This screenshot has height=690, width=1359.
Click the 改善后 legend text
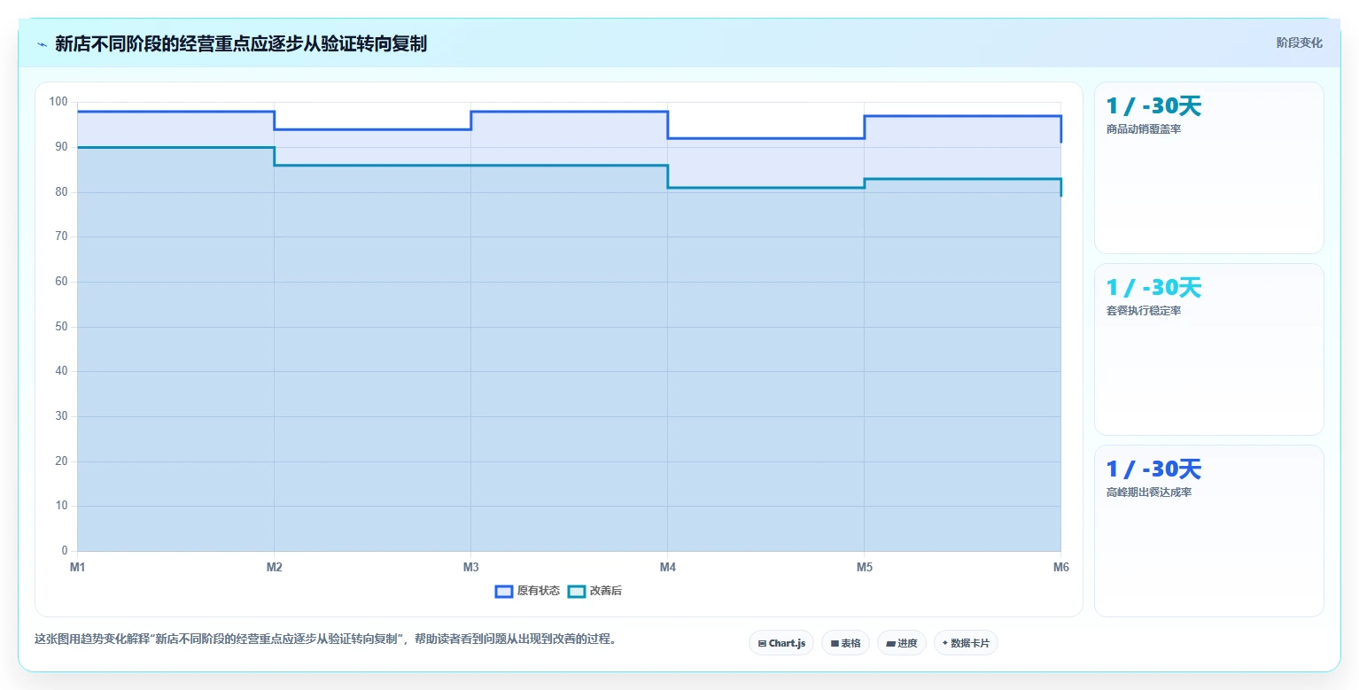(606, 591)
